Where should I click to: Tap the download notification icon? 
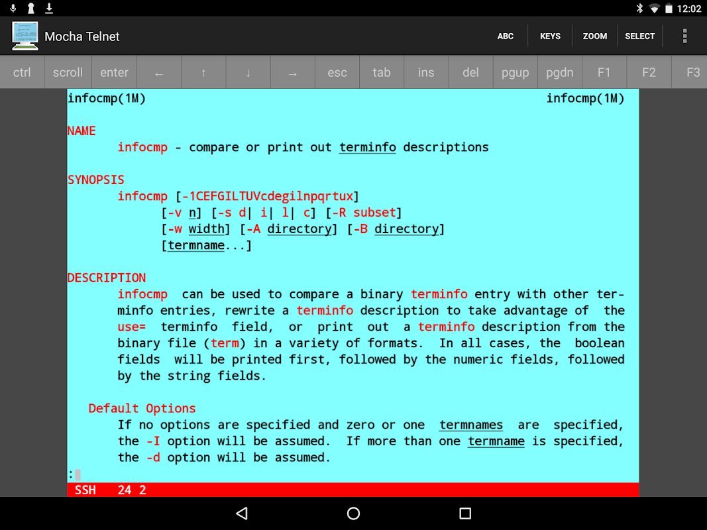click(x=49, y=8)
